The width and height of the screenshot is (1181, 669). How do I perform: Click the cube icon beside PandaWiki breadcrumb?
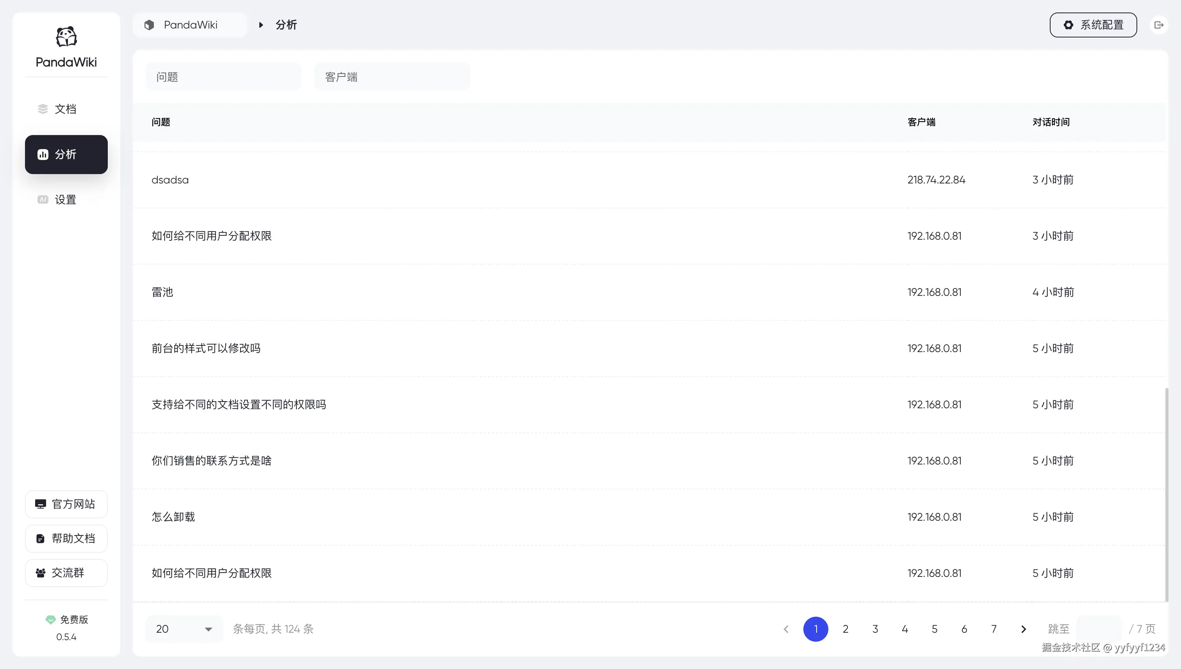click(149, 25)
